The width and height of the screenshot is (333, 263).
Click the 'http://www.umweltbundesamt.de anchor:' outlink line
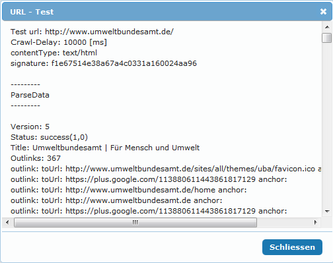pos(116,200)
